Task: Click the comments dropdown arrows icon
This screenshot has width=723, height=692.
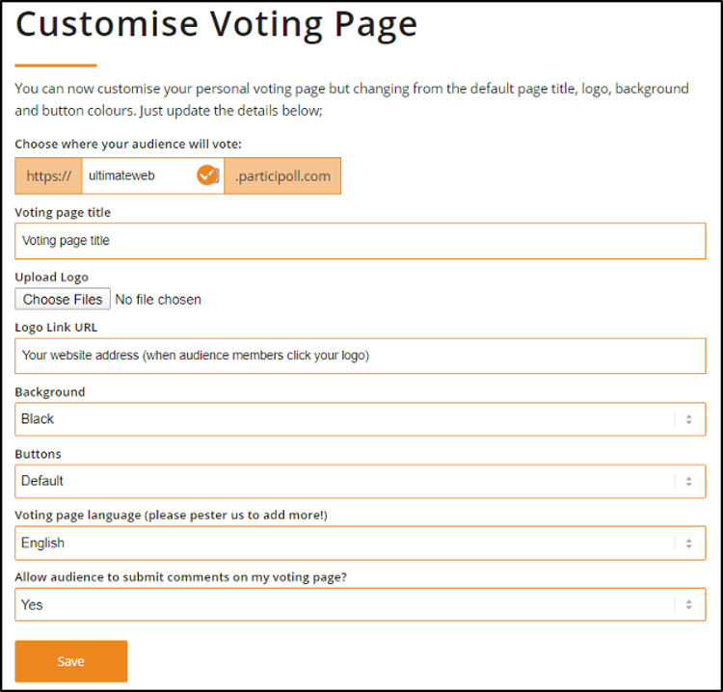Action: click(x=688, y=605)
